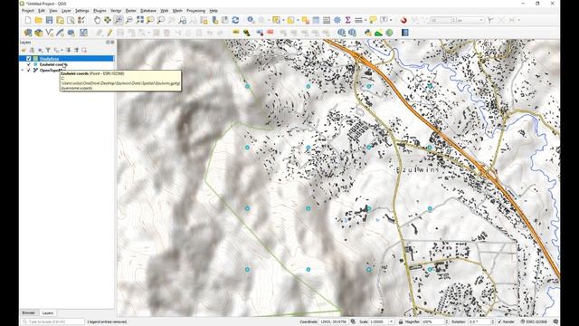Click the locator search bar

click(52, 321)
